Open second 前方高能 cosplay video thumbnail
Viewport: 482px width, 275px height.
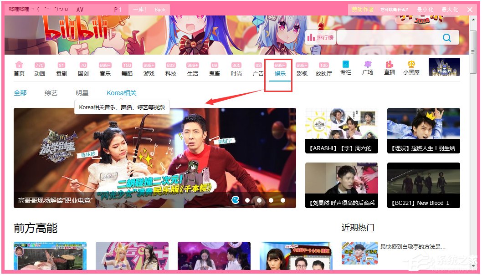point(132,255)
